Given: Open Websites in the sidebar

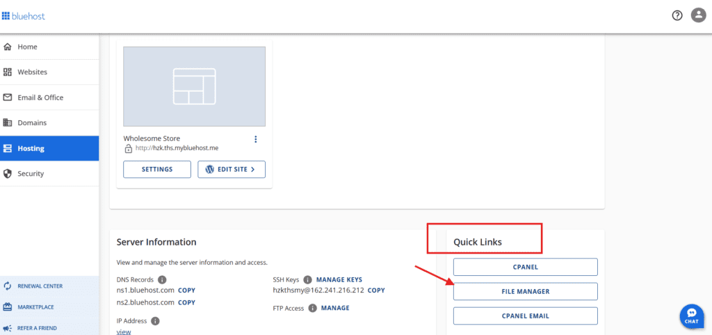Looking at the screenshot, I should [49, 72].
